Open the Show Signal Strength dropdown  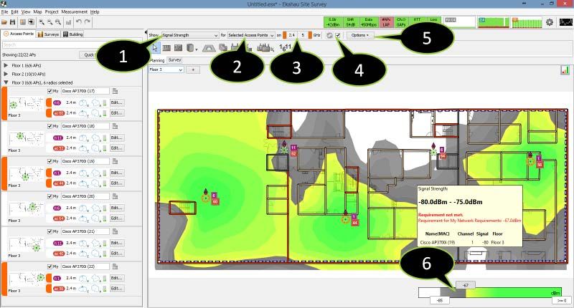tap(189, 35)
